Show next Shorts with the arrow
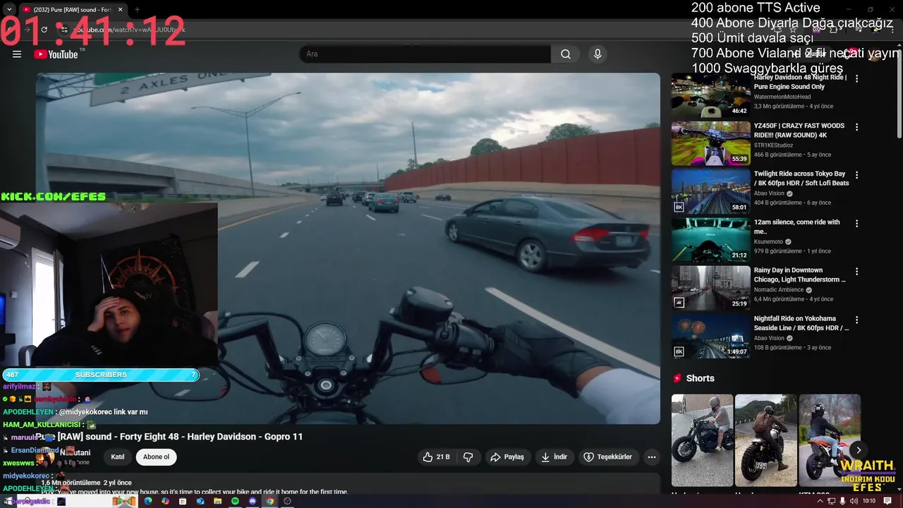The height and width of the screenshot is (508, 903). (x=859, y=450)
